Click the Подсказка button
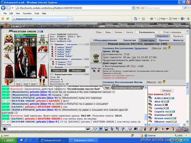This screenshot has height=143, width=191. coord(162,36)
